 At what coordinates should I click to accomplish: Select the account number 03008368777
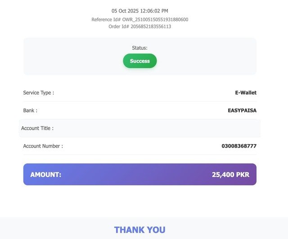[x=239, y=146]
